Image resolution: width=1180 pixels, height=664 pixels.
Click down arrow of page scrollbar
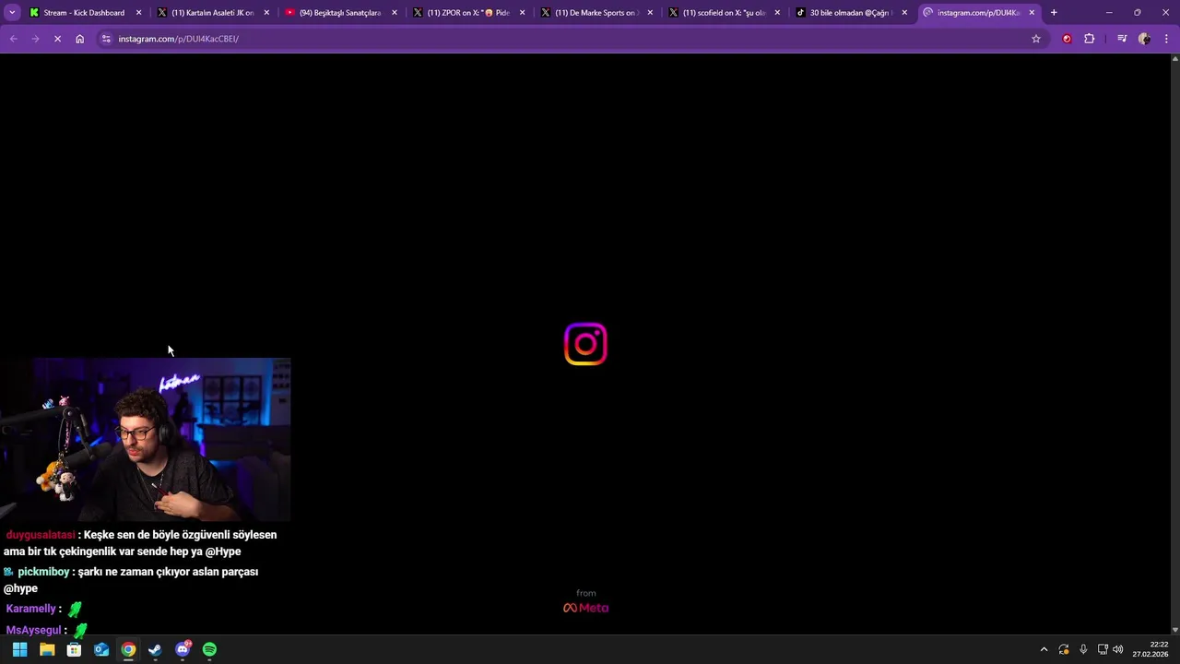[1174, 630]
